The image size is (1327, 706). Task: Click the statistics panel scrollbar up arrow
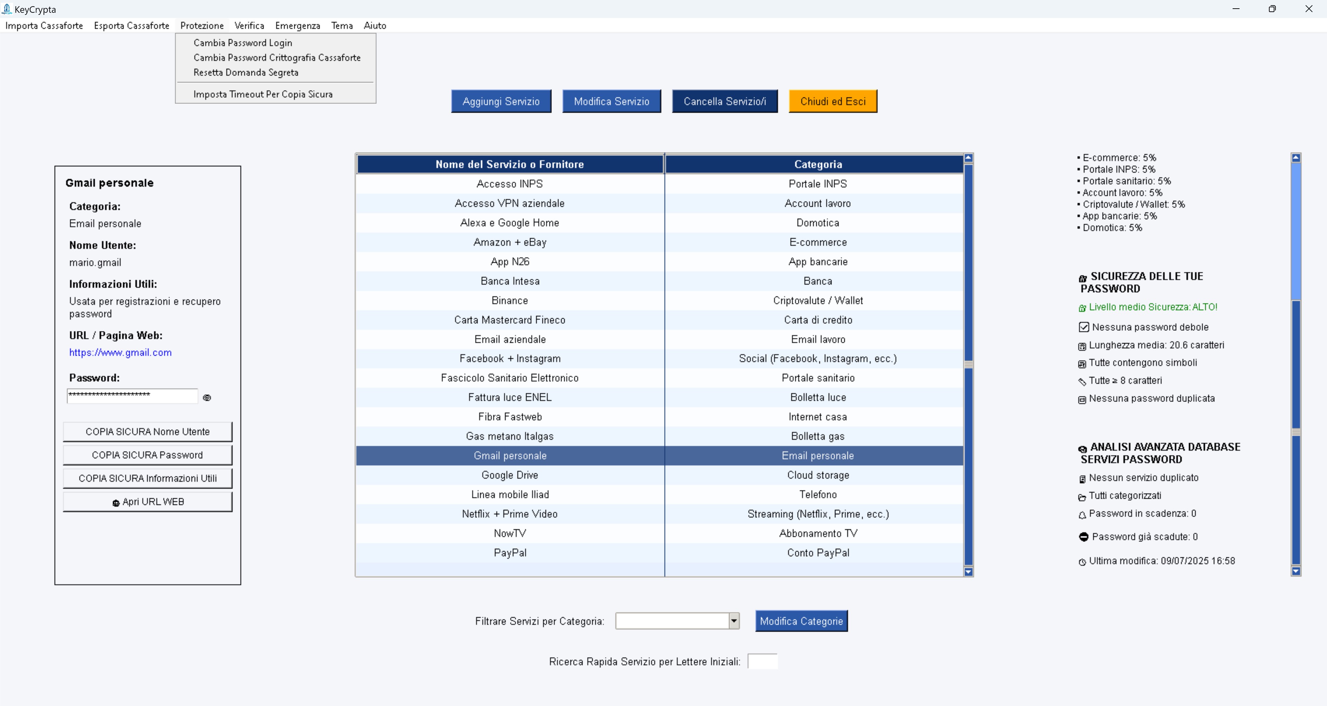pyautogui.click(x=1296, y=158)
